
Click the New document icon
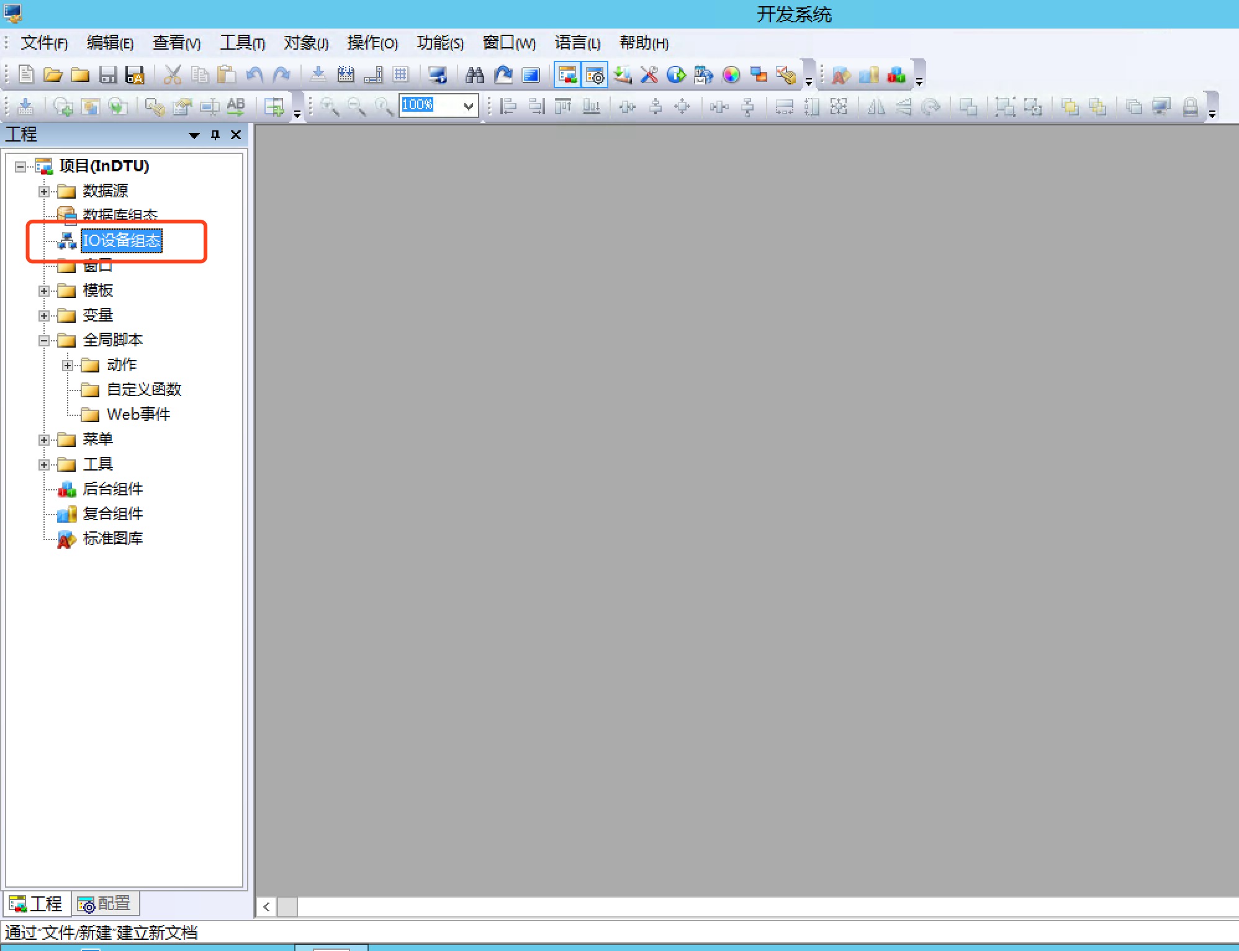point(26,75)
